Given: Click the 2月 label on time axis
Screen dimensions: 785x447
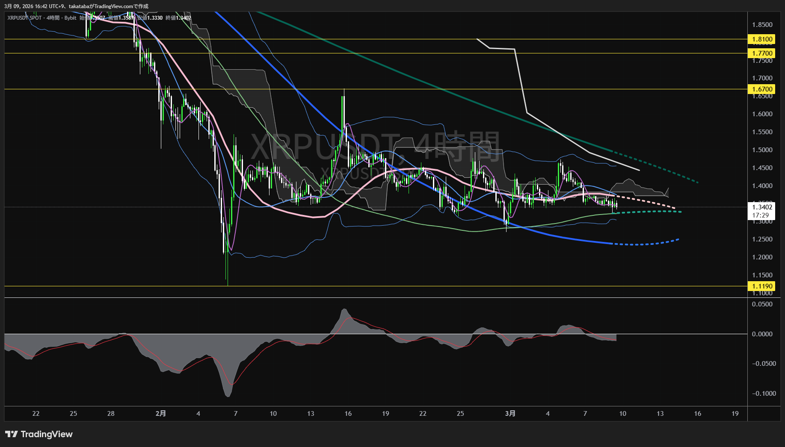Looking at the screenshot, I should (x=161, y=414).
